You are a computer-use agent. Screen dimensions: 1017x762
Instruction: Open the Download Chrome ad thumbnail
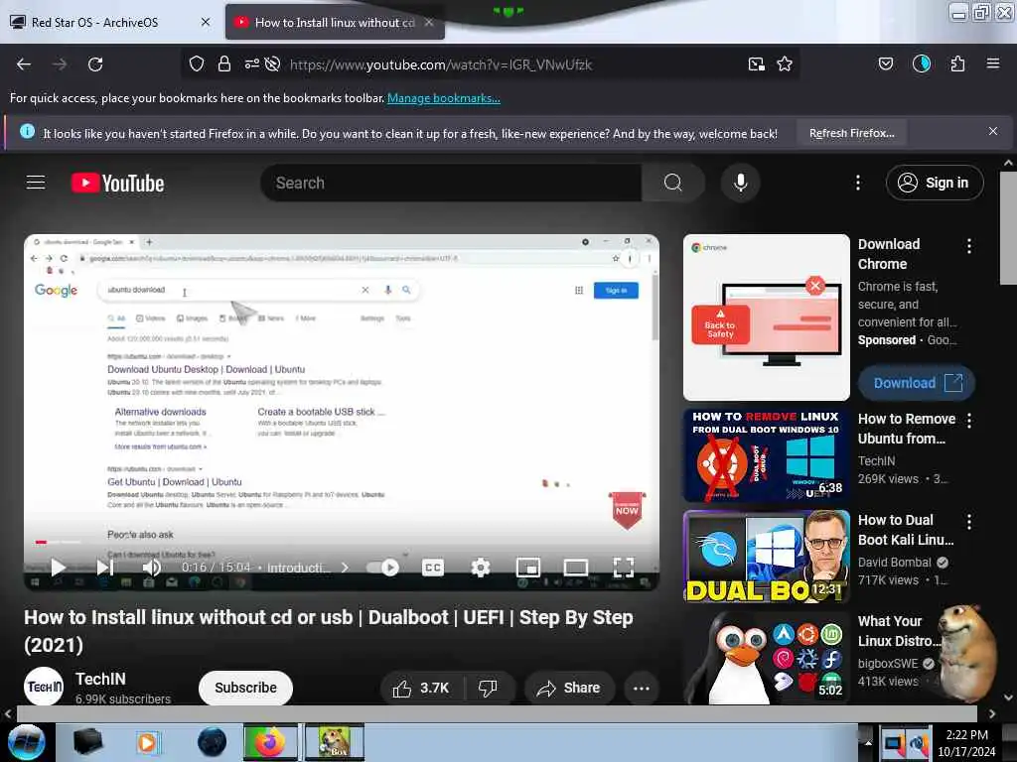pyautogui.click(x=766, y=317)
